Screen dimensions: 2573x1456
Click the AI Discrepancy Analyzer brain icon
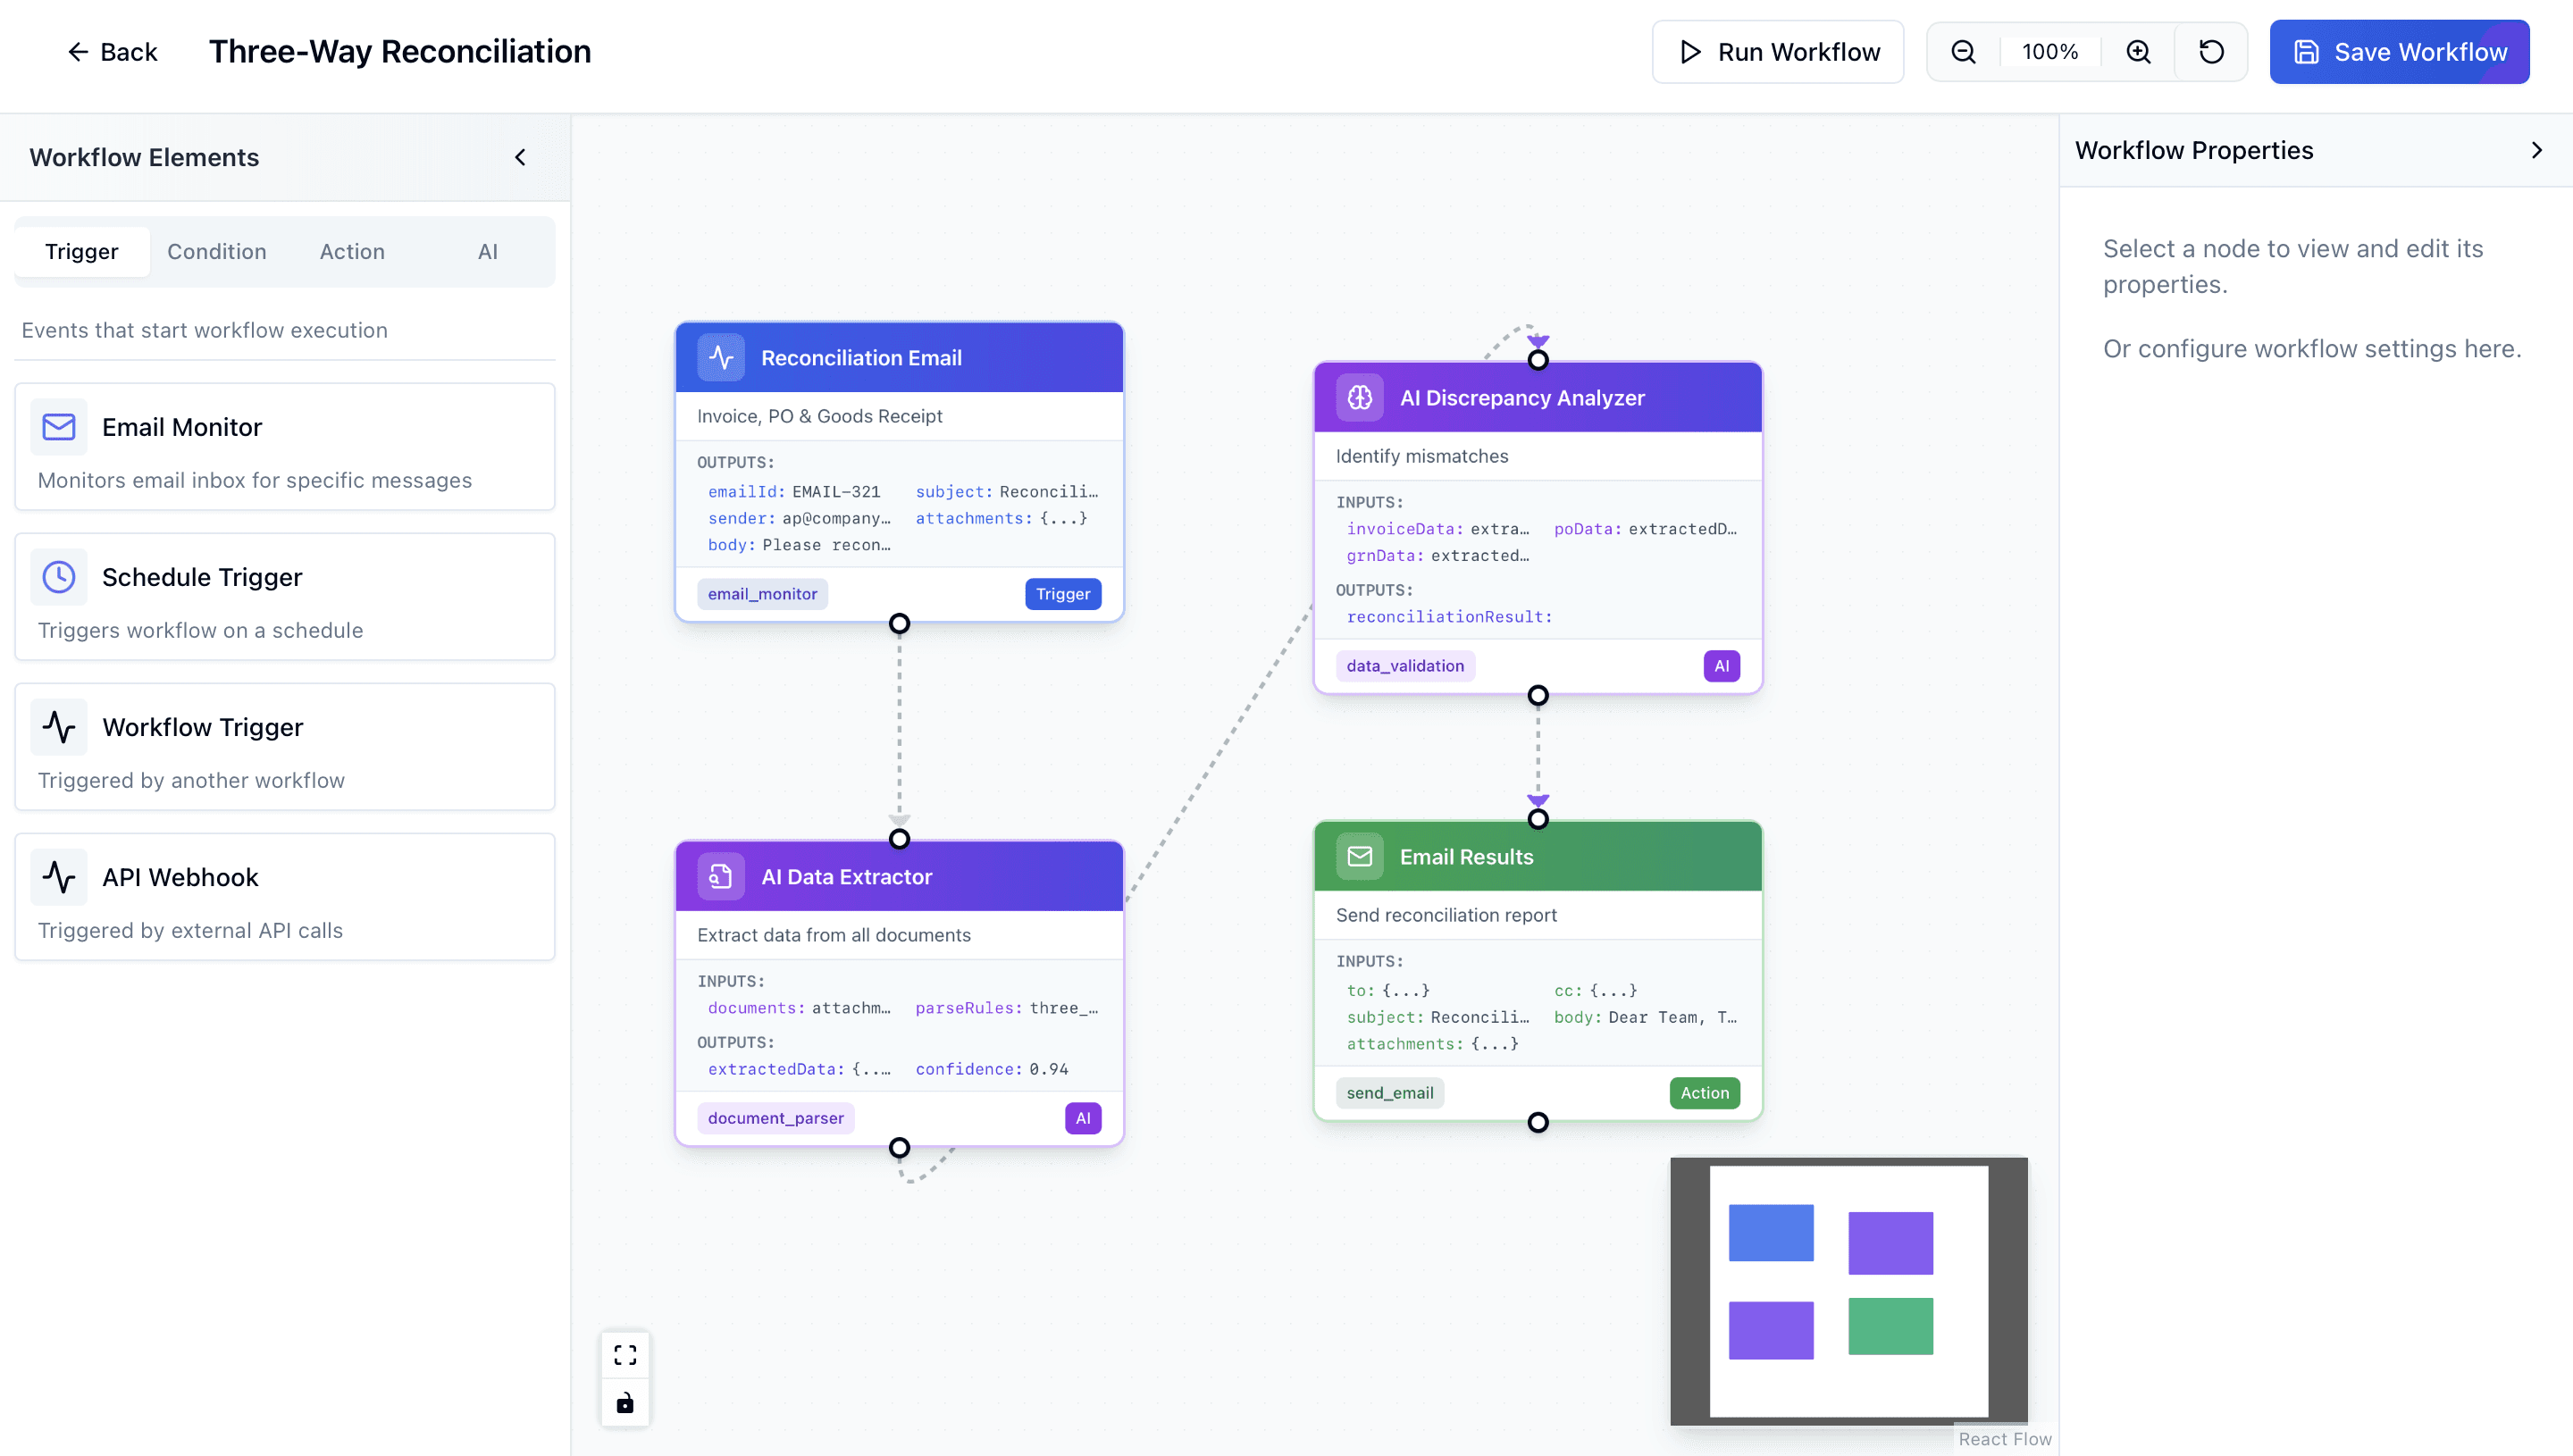pyautogui.click(x=1359, y=398)
